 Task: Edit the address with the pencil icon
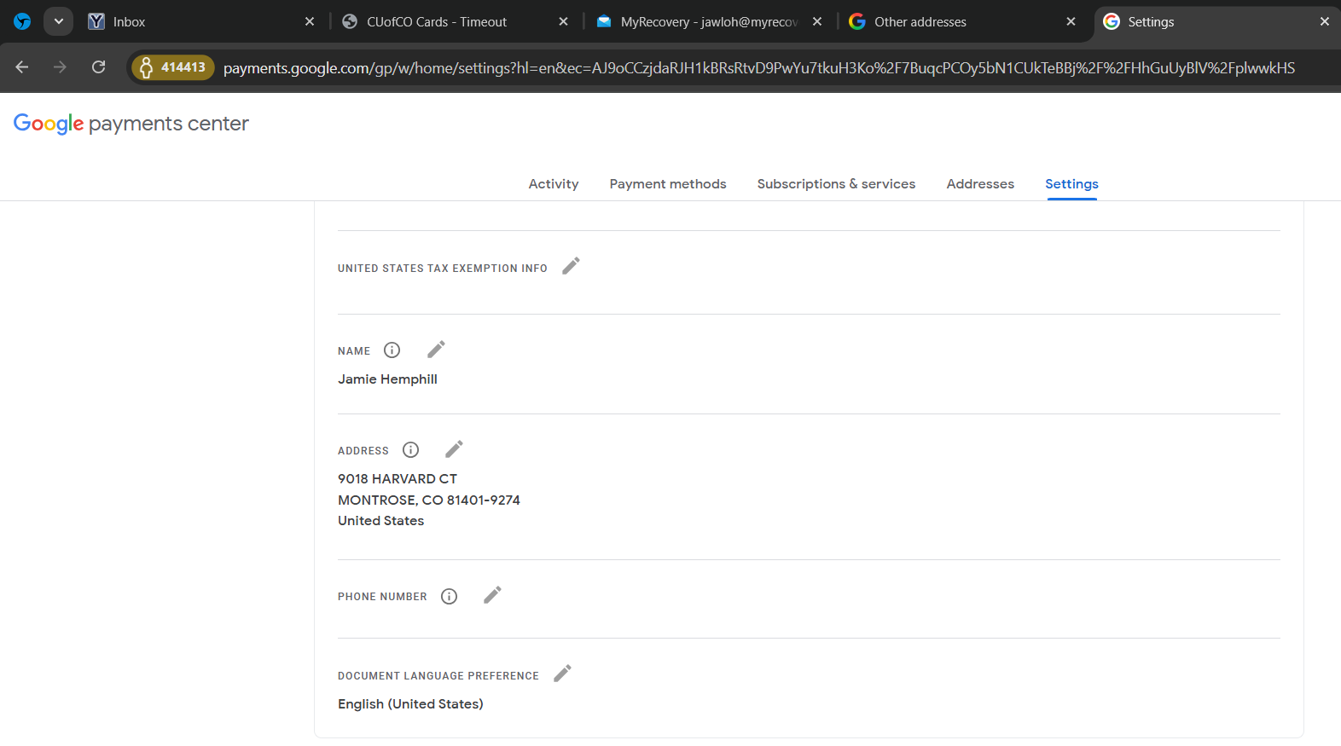point(454,449)
